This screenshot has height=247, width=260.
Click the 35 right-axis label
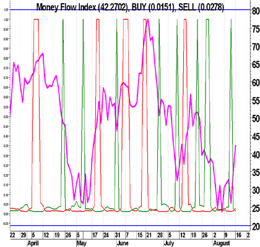(x=256, y=172)
